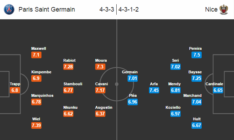234x140 pixels.
Task: Select the Koziello player name
Action: click(173, 107)
